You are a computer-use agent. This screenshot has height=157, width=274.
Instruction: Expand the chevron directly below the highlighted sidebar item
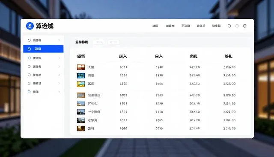pos(59,58)
